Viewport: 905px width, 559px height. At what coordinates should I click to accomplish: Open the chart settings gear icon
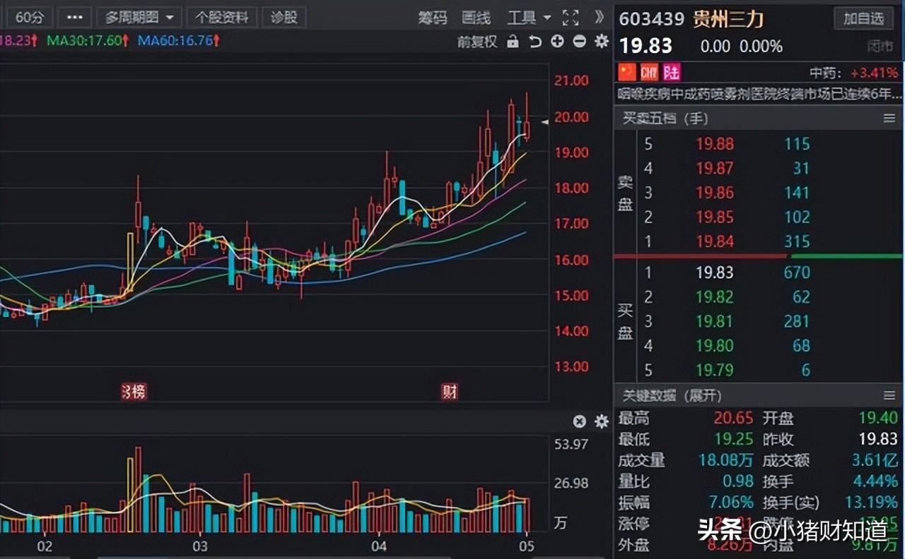601,41
